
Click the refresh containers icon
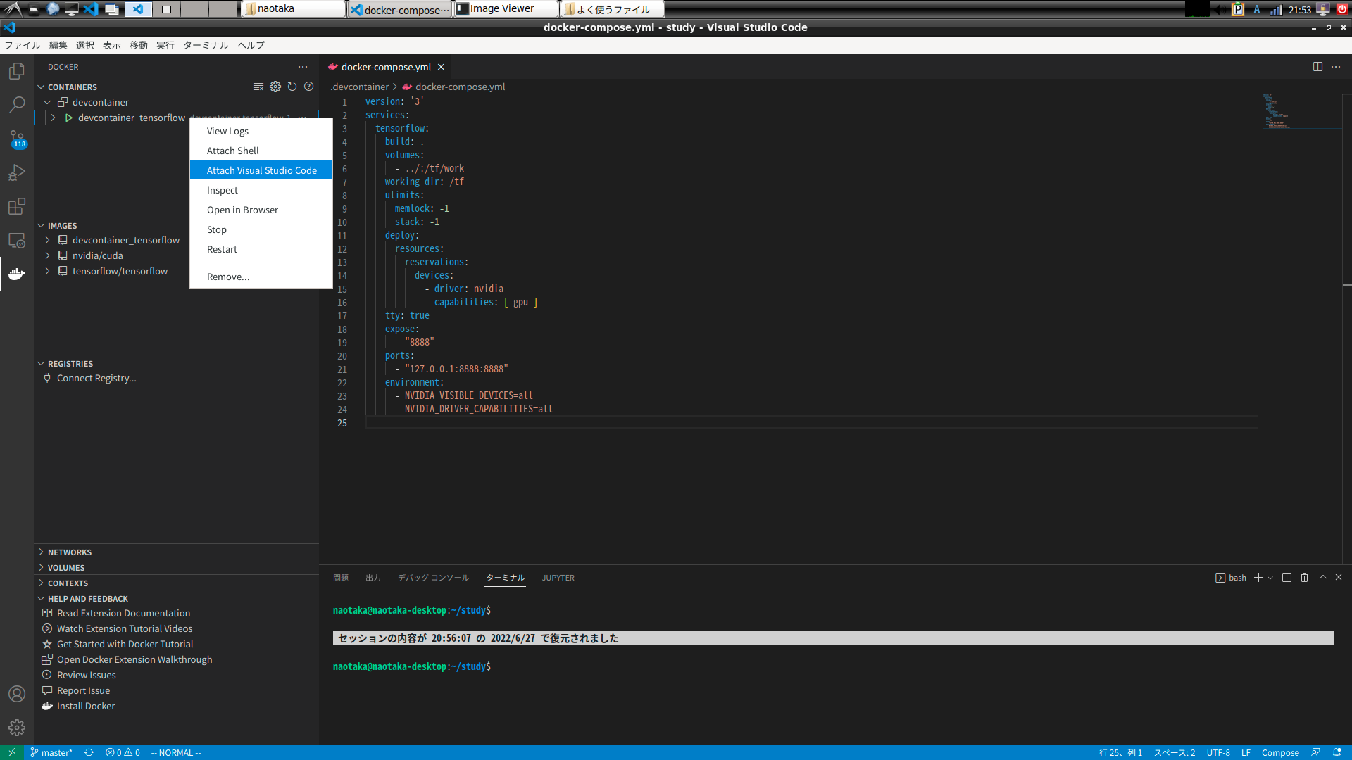(292, 87)
